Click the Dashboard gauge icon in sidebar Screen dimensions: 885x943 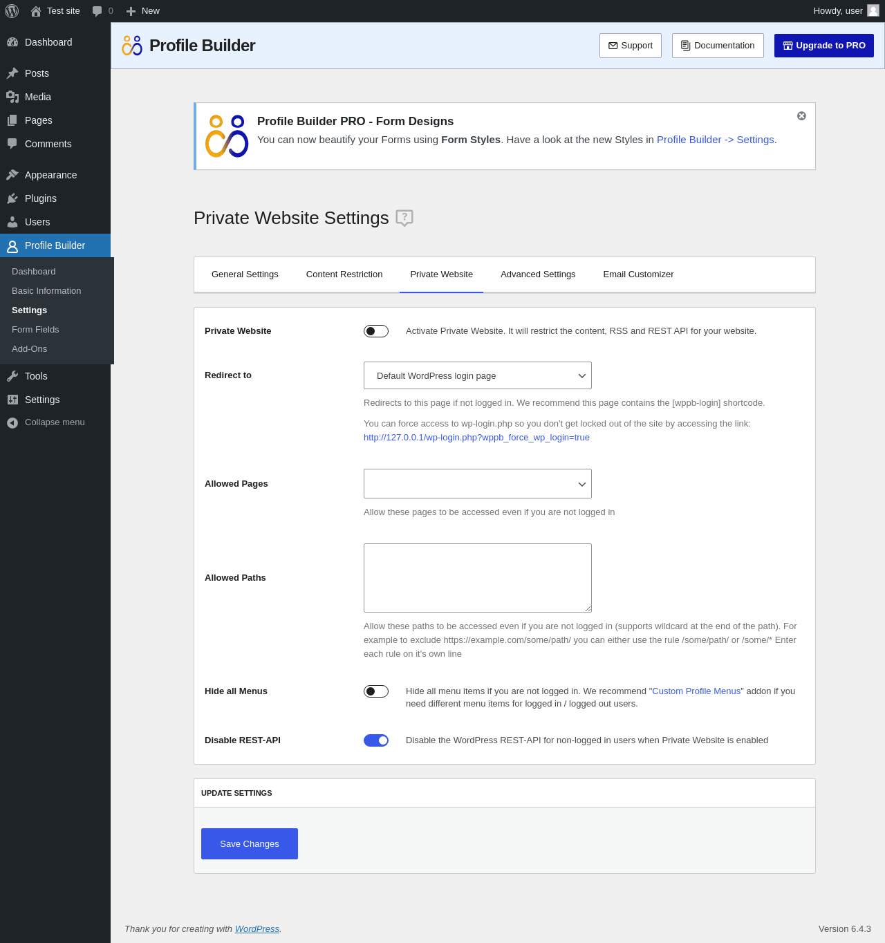pos(12,42)
